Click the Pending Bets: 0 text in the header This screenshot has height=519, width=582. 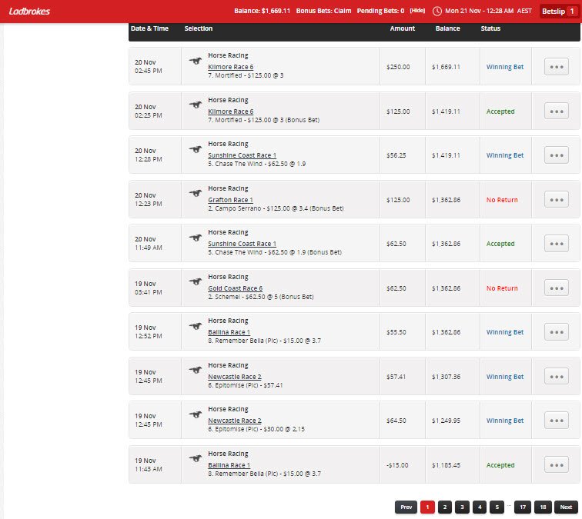[380, 11]
